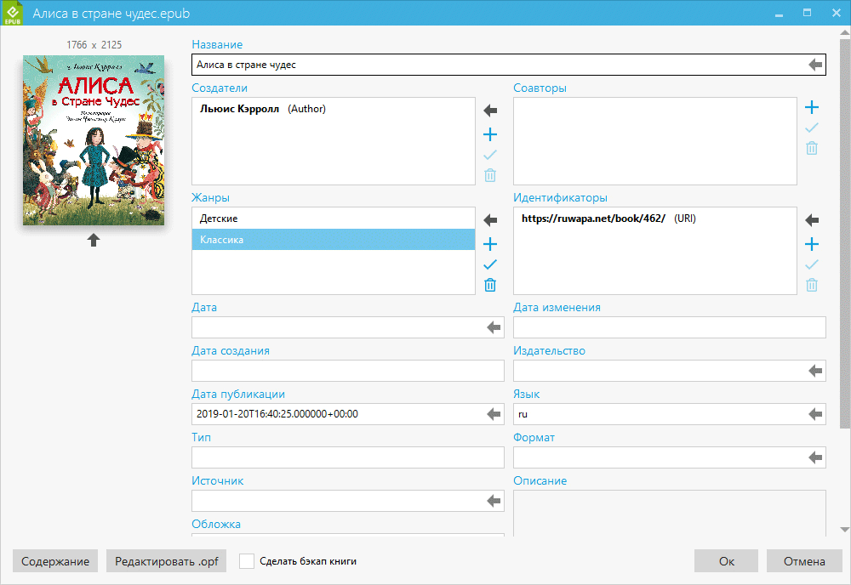Screen dimensions: 851x585
Task: Click the arrow in the Издательство field
Action: (816, 371)
